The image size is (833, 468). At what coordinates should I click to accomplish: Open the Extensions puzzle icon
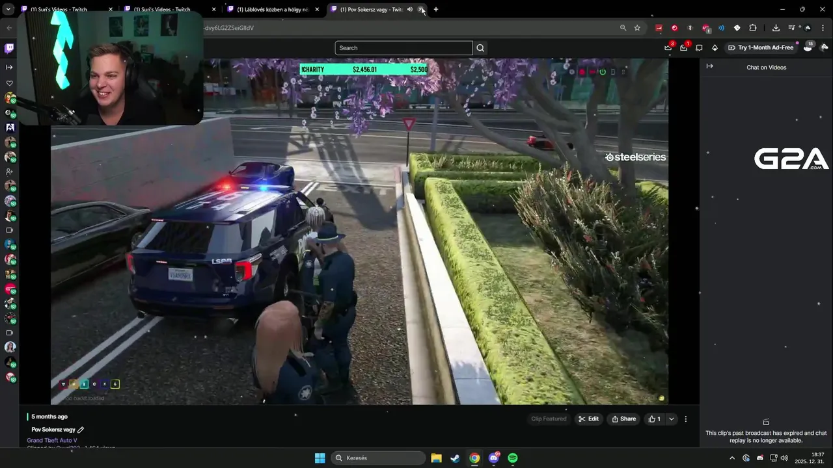pyautogui.click(x=753, y=28)
